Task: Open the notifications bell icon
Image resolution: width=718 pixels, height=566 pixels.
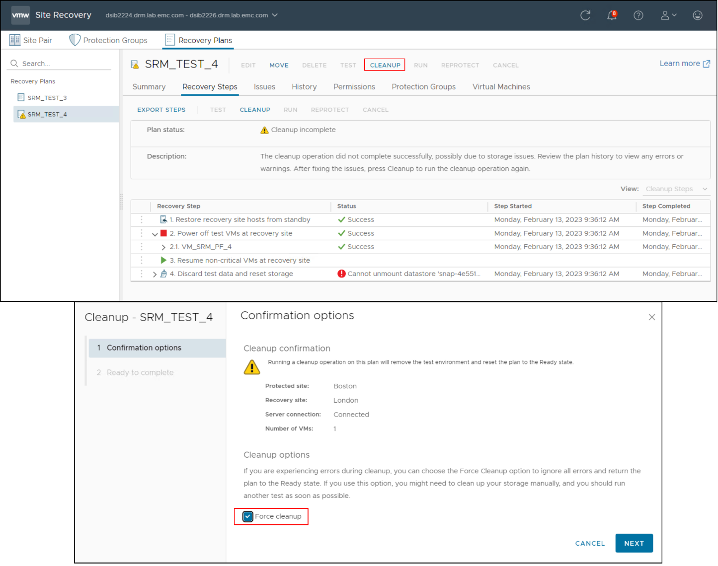Action: pyautogui.click(x=612, y=15)
